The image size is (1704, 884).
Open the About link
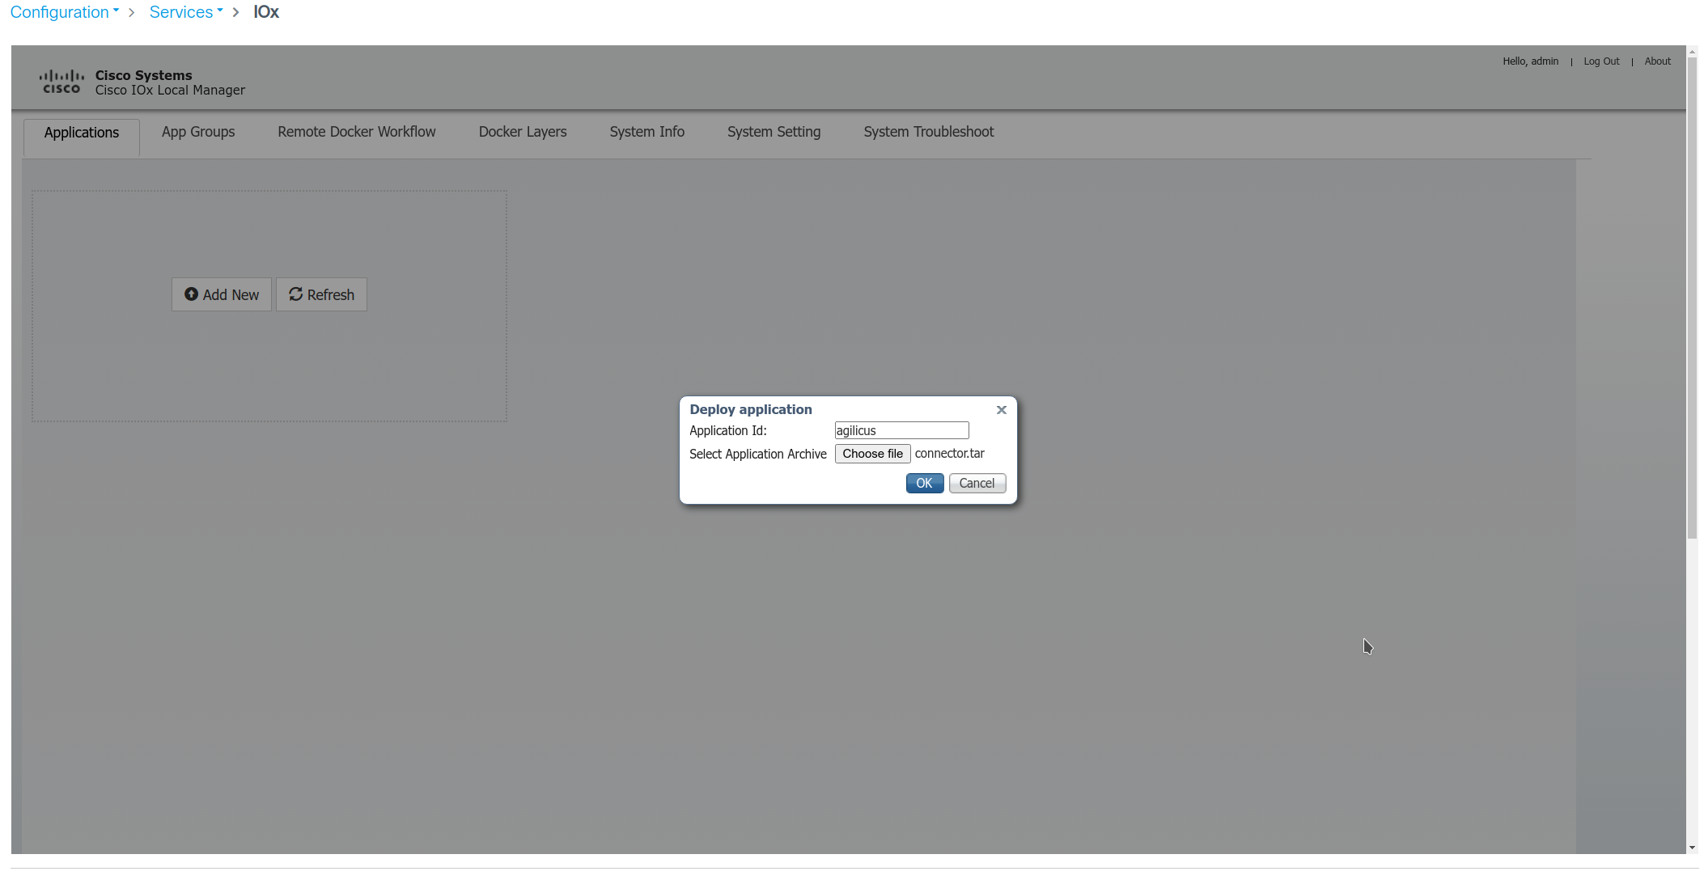pos(1657,61)
